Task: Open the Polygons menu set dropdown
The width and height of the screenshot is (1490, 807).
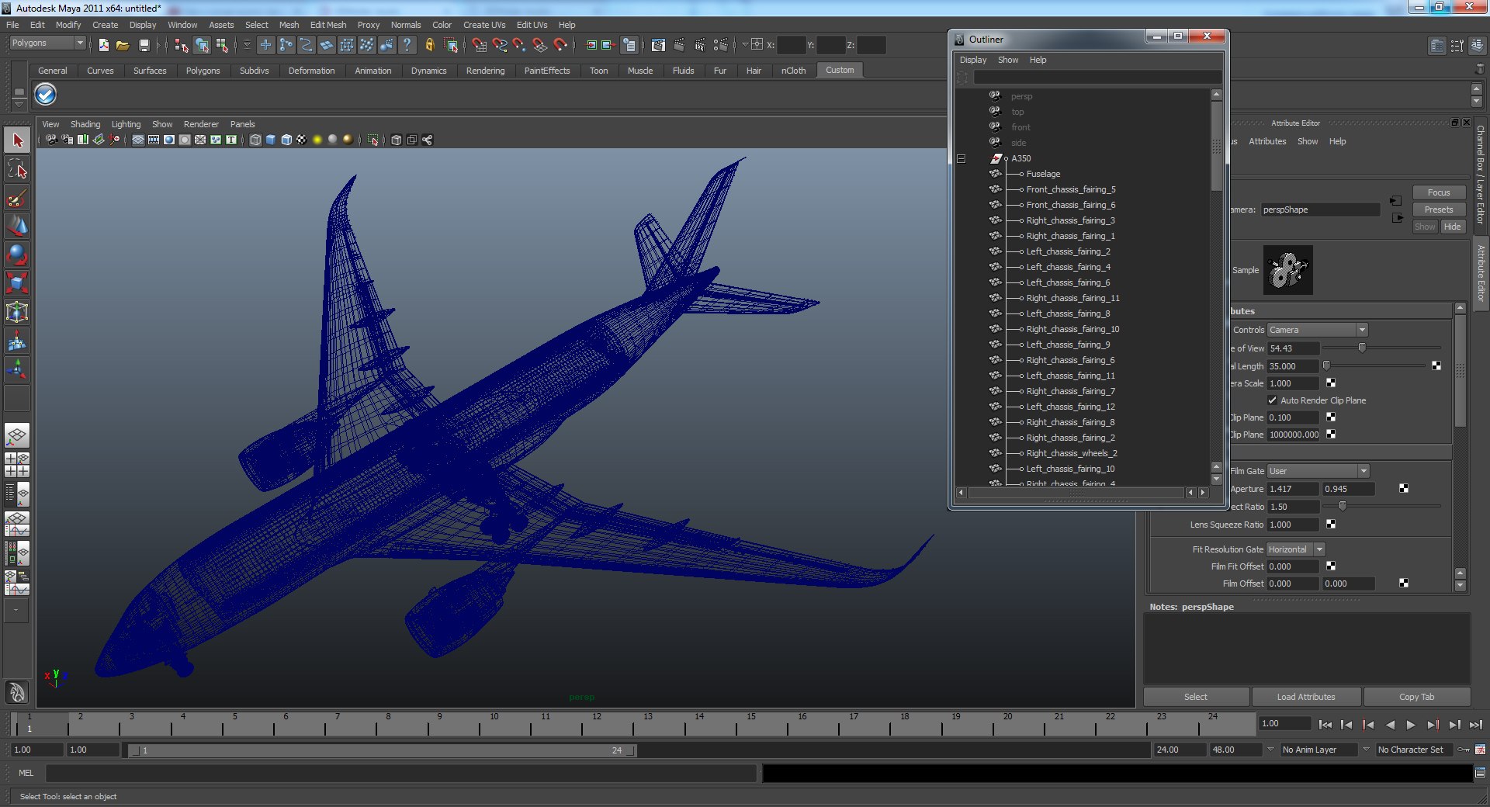Action: [x=47, y=43]
